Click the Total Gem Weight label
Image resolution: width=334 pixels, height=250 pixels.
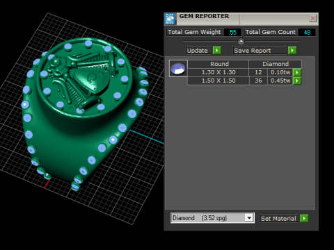pyautogui.click(x=194, y=32)
